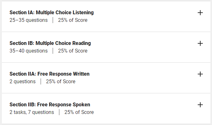Select "25% of Score" under Free Response Written
The image size is (212, 125).
click(61, 82)
